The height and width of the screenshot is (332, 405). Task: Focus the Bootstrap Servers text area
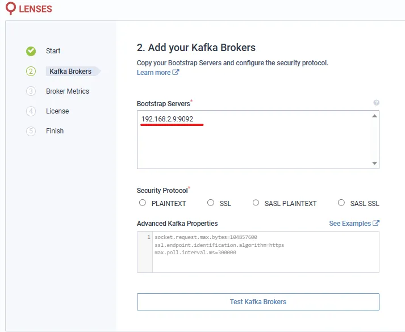point(258,140)
